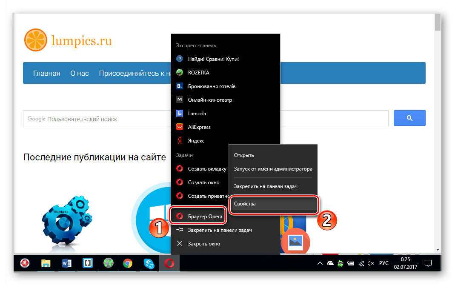This screenshot has width=455, height=285.
Task: Click the page scrollbar down arrow
Action: click(438, 250)
